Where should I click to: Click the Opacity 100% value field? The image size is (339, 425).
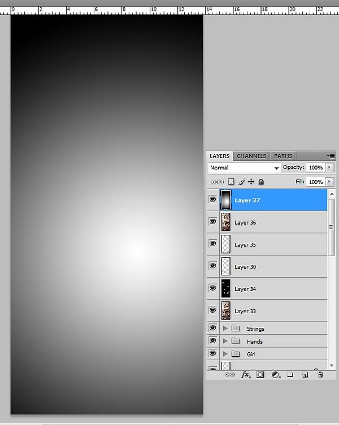315,168
